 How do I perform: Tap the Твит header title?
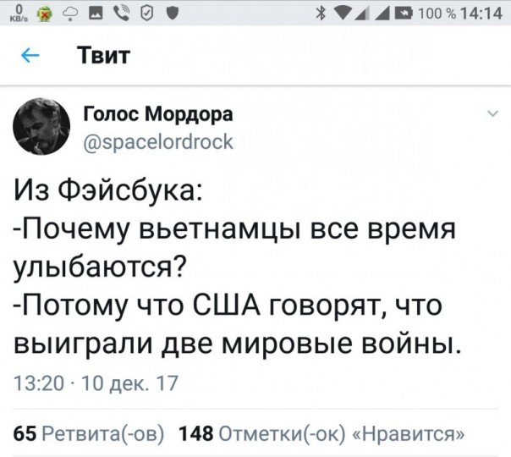click(104, 56)
